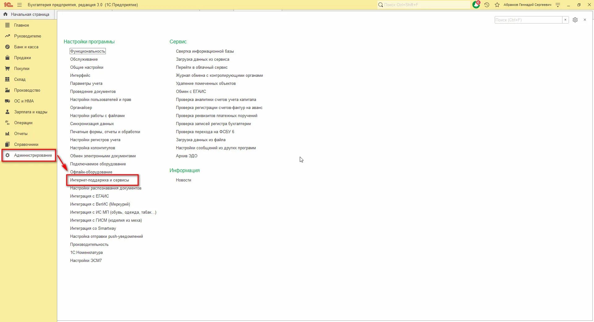
Task: Open Удаление помеченных объектов link
Action: pos(206,84)
